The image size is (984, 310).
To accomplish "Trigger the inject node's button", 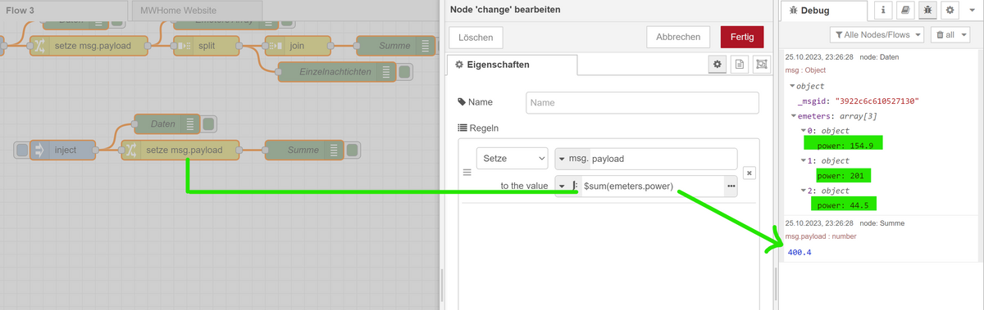I will point(22,151).
